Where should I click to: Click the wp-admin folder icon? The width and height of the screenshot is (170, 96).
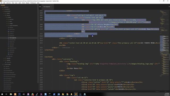tap(4, 9)
